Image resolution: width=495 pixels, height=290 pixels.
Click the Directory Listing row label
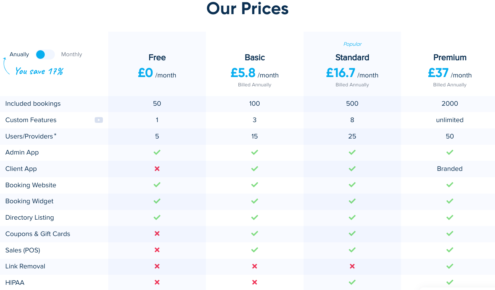coord(29,217)
